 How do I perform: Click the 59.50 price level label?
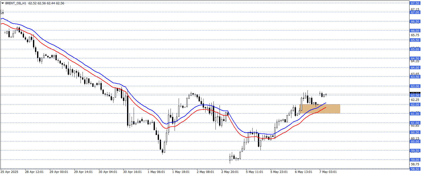pos(415,151)
